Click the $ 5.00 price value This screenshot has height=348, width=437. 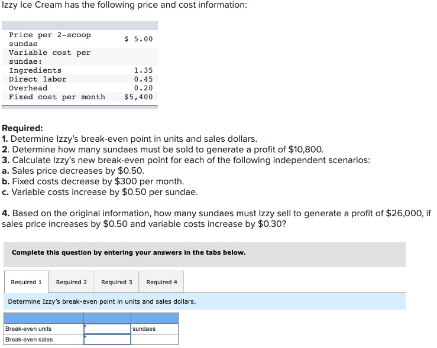click(138, 39)
